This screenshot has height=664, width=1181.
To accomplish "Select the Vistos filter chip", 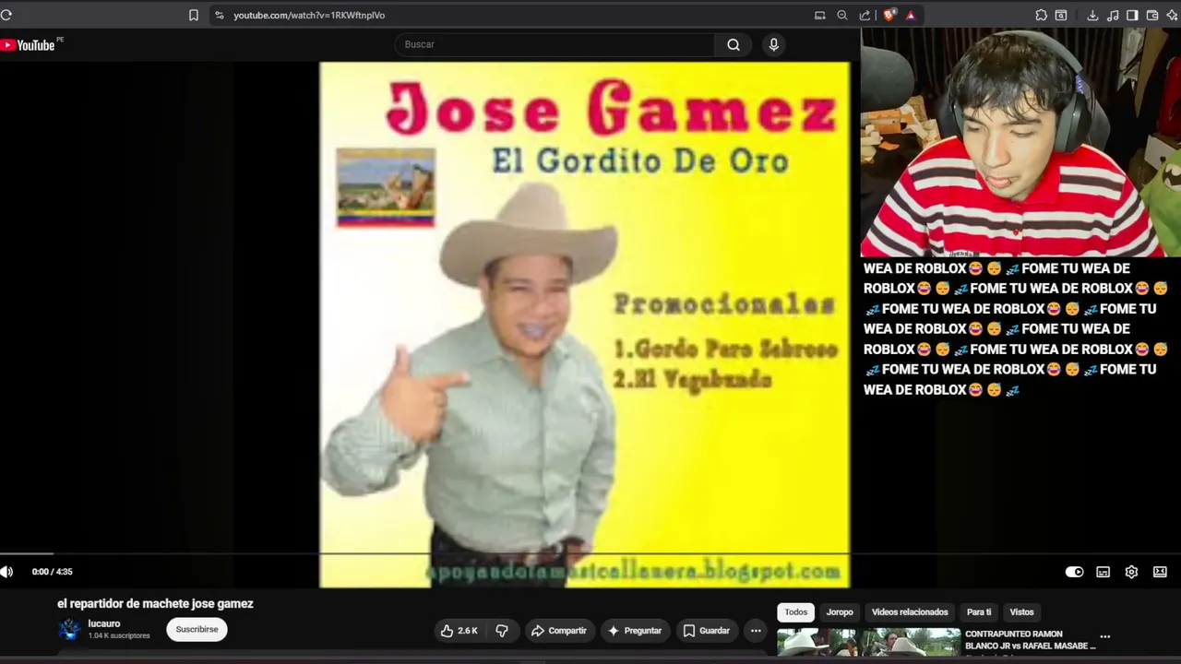I will (x=1021, y=612).
